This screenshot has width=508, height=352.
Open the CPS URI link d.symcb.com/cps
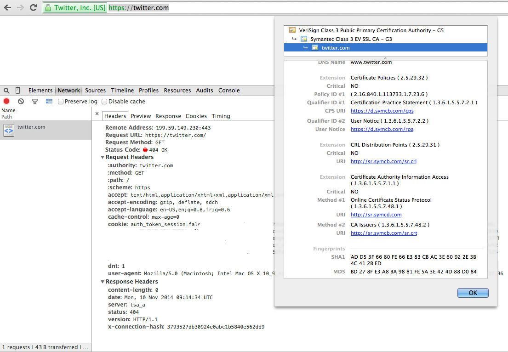[382, 111]
